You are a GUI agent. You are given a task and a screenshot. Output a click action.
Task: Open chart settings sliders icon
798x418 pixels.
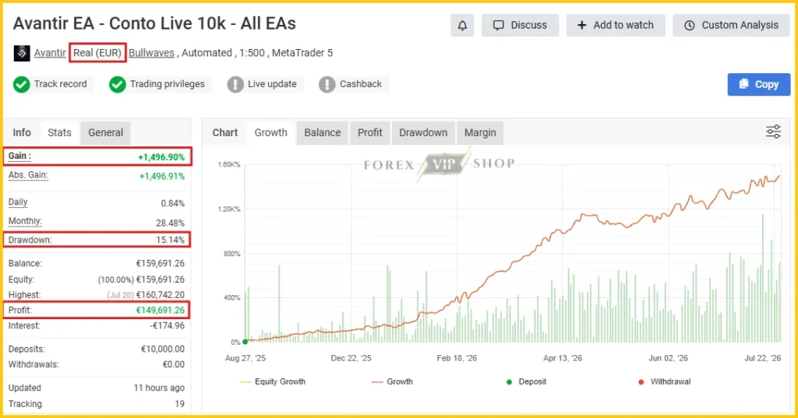(773, 132)
